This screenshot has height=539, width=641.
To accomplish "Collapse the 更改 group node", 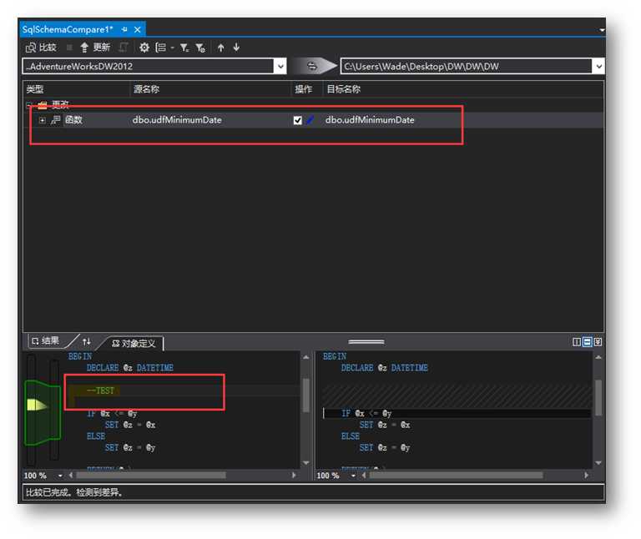I will (x=29, y=105).
